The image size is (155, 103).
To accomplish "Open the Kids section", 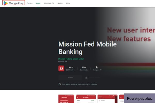I will point(68,3).
